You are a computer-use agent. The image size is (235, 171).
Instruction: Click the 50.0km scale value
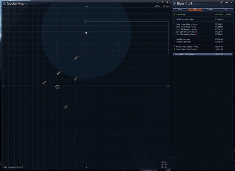(x=166, y=6)
